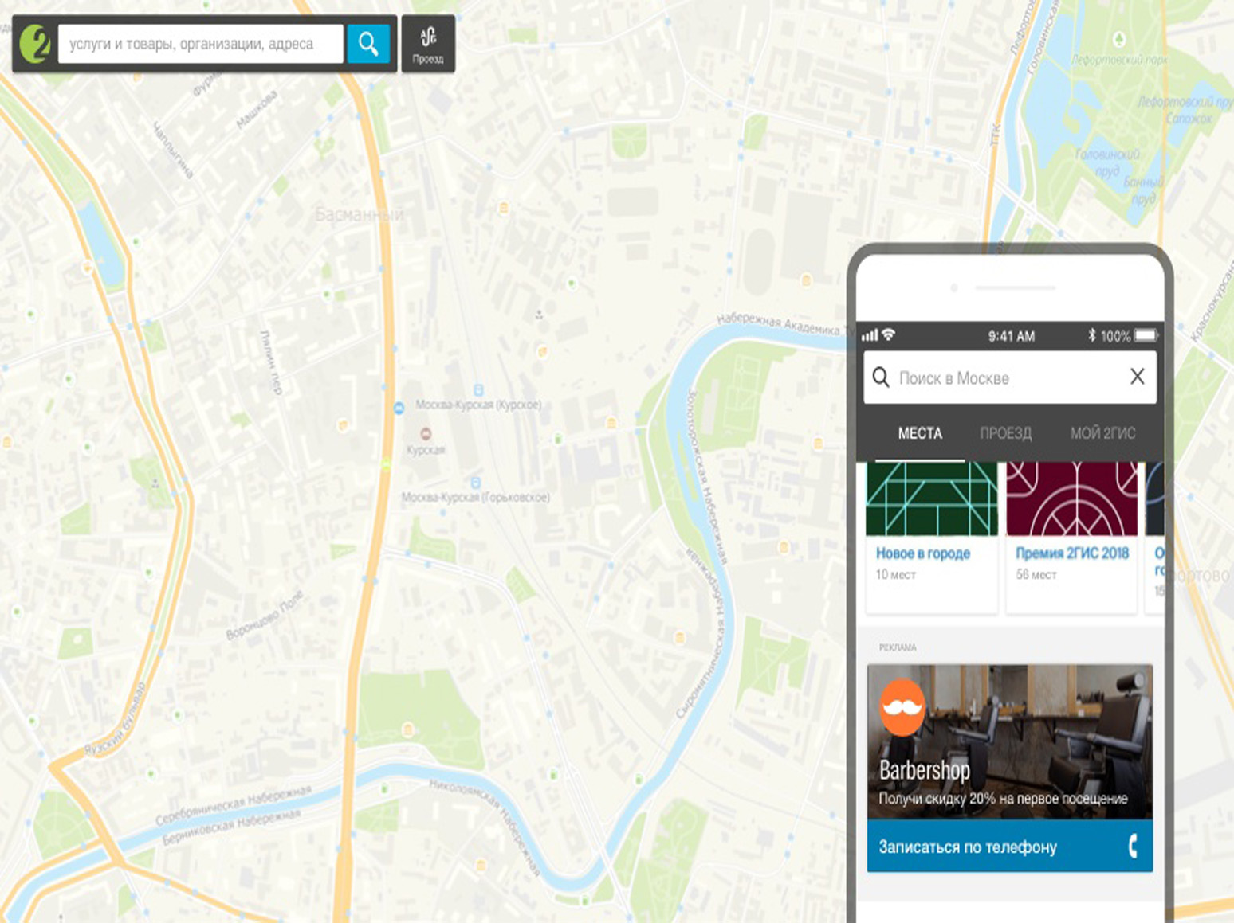
Task: Switch to the ПРОЕЗД tab
Action: point(1005,433)
